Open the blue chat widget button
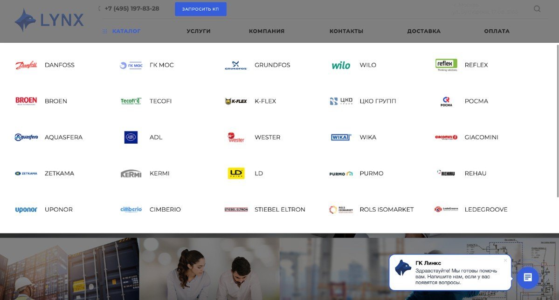The width and height of the screenshot is (559, 300). [528, 277]
